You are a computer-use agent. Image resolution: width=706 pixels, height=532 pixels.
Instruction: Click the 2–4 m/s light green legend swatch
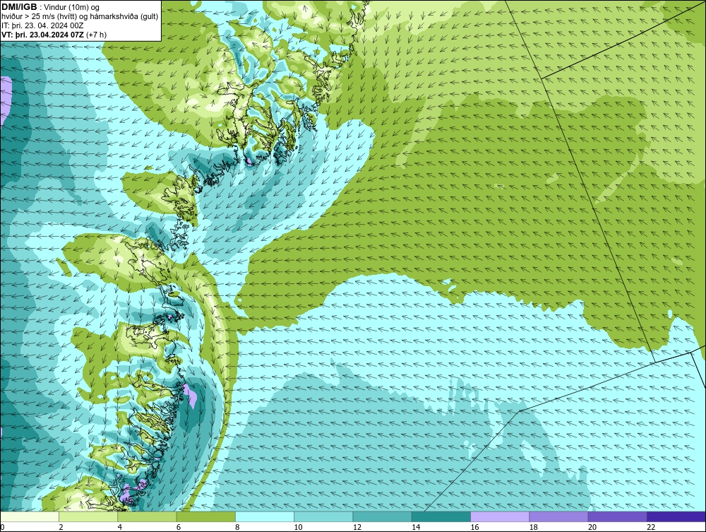pos(88,516)
